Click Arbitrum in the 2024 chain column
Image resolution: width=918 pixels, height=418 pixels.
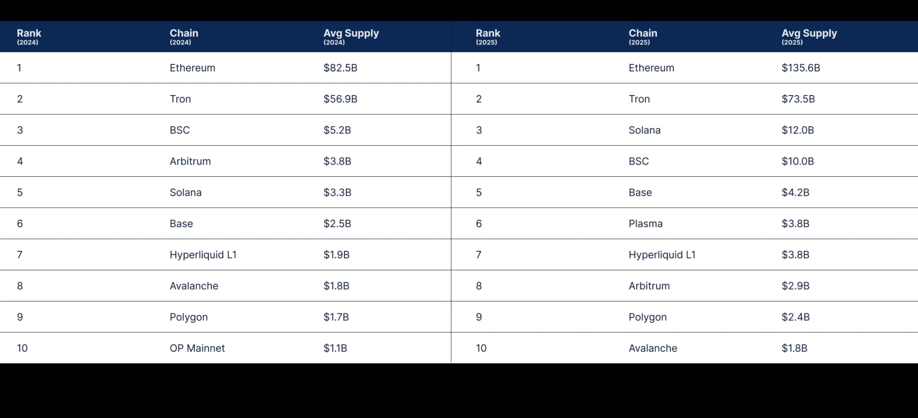pyautogui.click(x=190, y=161)
